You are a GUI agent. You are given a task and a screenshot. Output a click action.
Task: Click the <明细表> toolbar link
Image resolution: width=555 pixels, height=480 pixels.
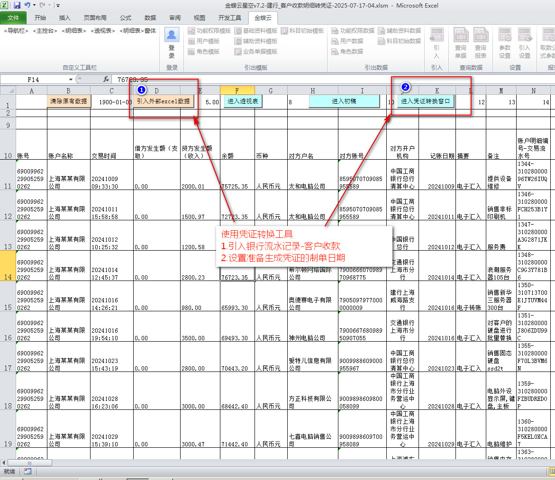pos(74,31)
